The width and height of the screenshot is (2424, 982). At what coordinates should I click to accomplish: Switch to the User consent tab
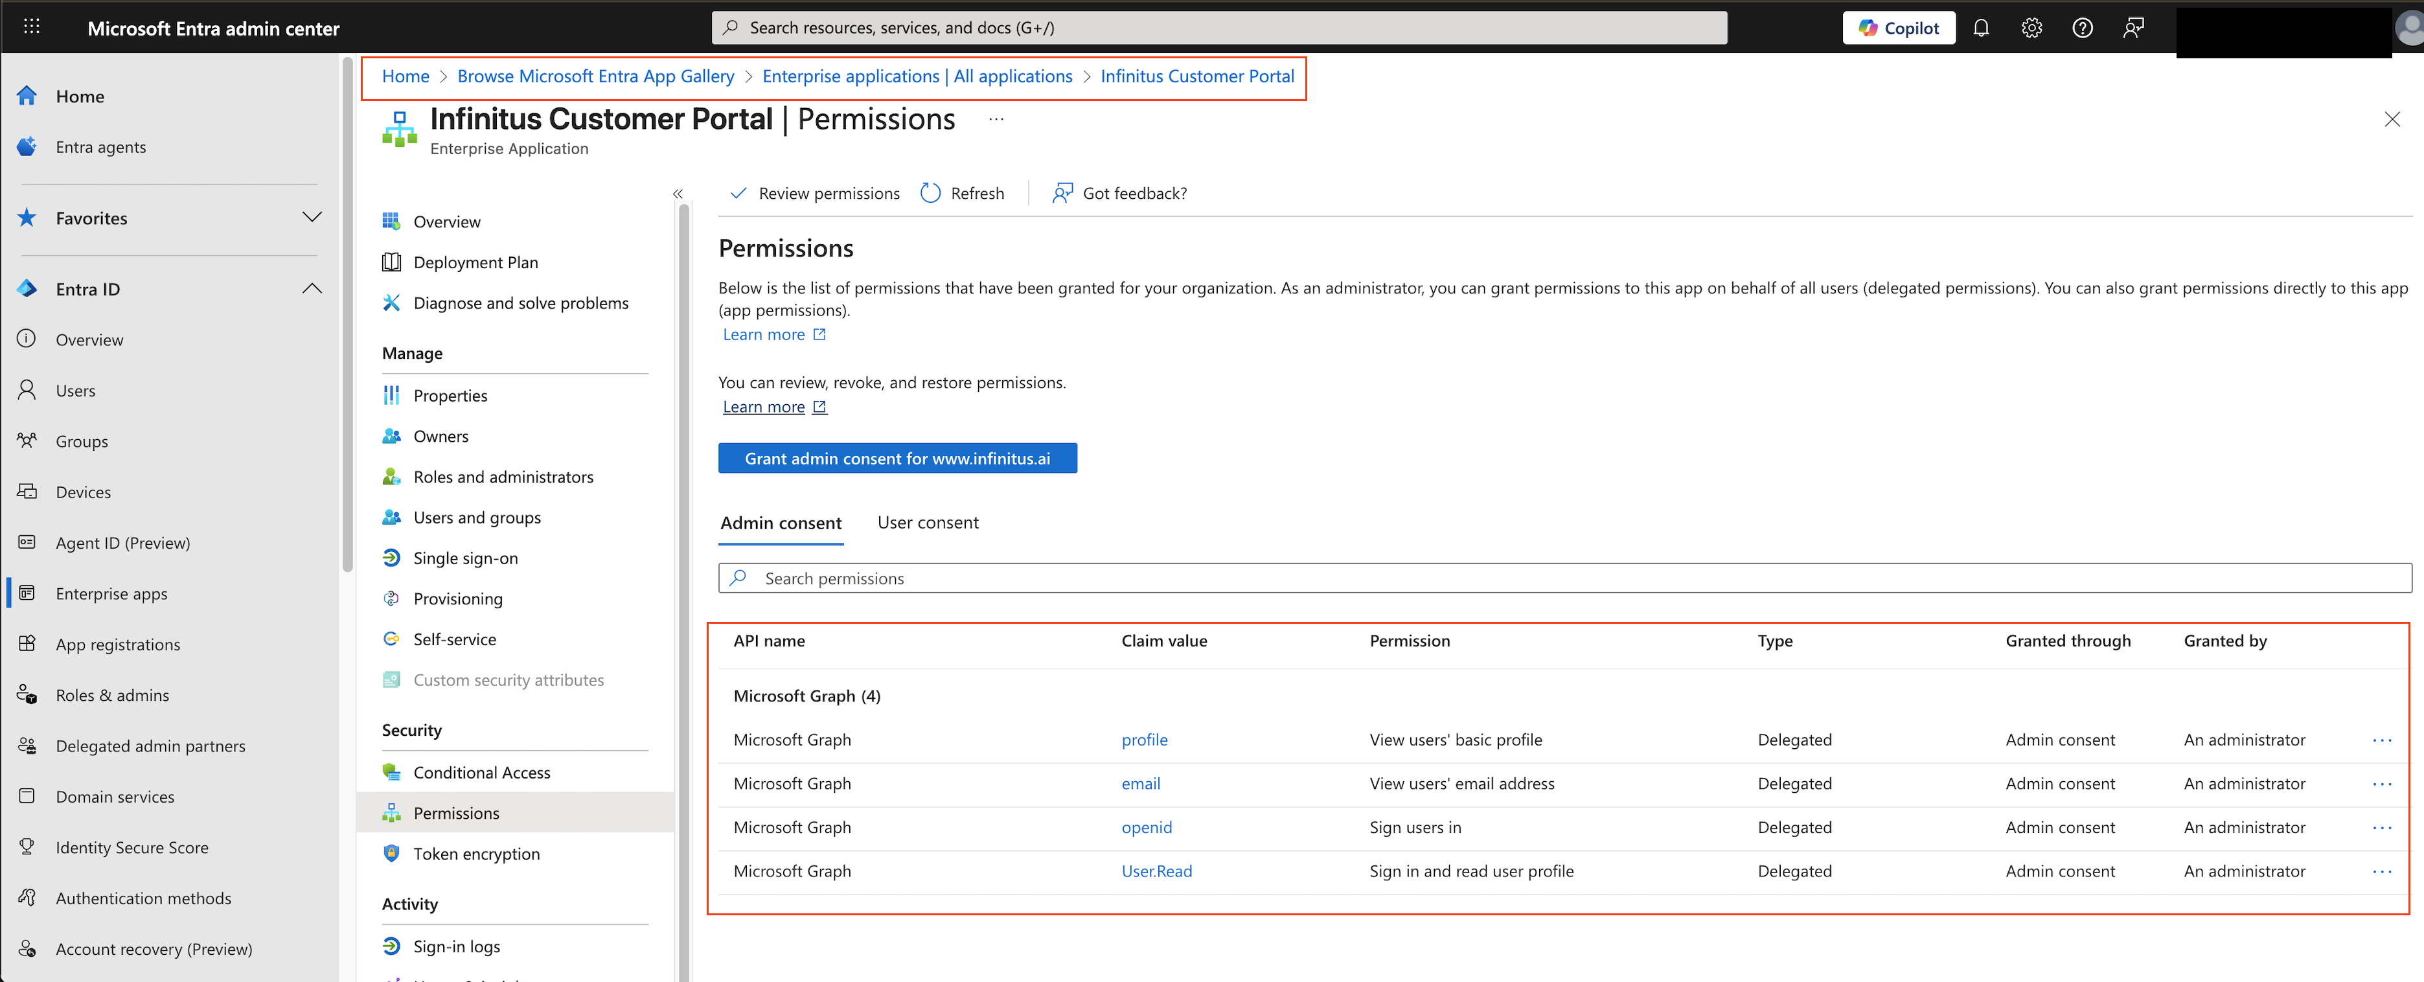click(928, 523)
